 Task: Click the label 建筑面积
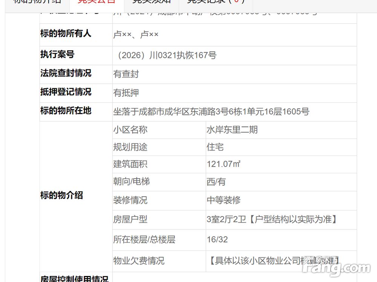point(130,164)
